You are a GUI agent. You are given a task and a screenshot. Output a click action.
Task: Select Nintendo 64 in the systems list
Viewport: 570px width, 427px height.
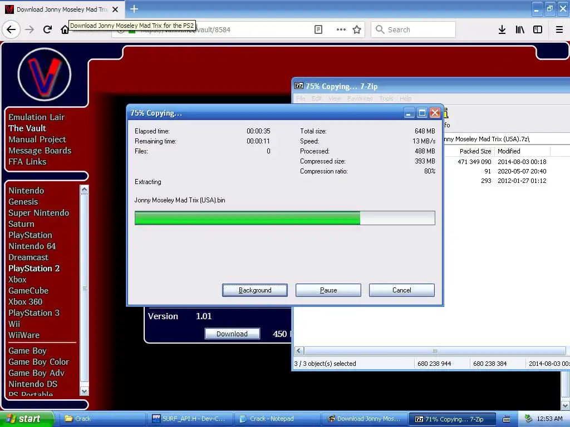[32, 246]
